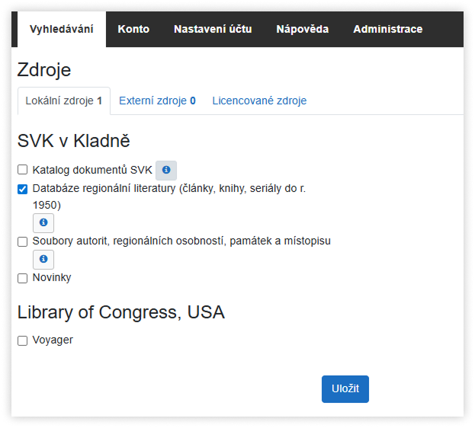Image resolution: width=475 pixels, height=428 pixels.
Task: Select the Lokální zdroje tab
Action: [x=64, y=101]
